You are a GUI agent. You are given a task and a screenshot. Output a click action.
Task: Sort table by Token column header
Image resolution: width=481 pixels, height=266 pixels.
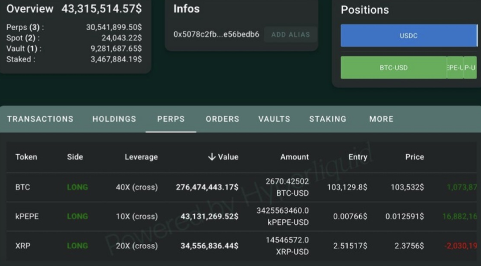26,157
